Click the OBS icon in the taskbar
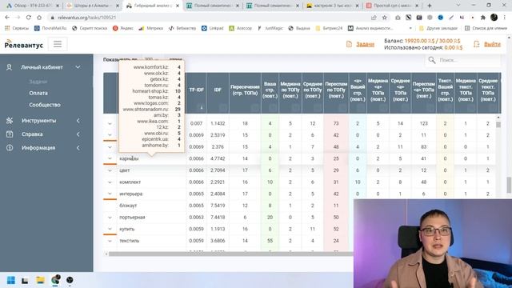 70,280
